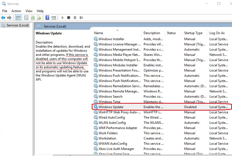
Task: Click the Refresh toolbar icon
Action: (x=33, y=18)
